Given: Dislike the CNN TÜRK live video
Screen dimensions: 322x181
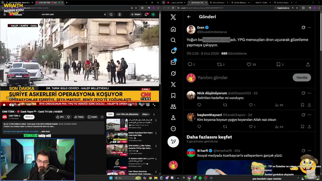Looking at the screenshot, I should pyautogui.click(x=68, y=117).
